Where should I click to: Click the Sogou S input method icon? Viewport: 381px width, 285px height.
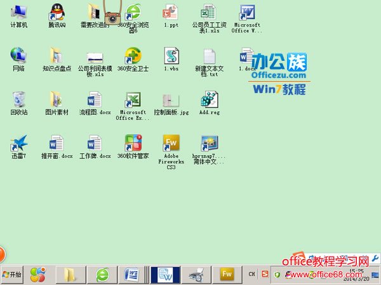(x=265, y=274)
